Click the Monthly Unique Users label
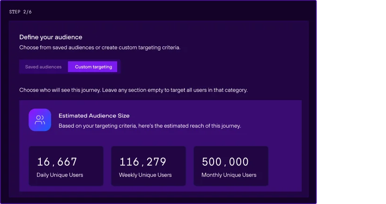 point(229,175)
